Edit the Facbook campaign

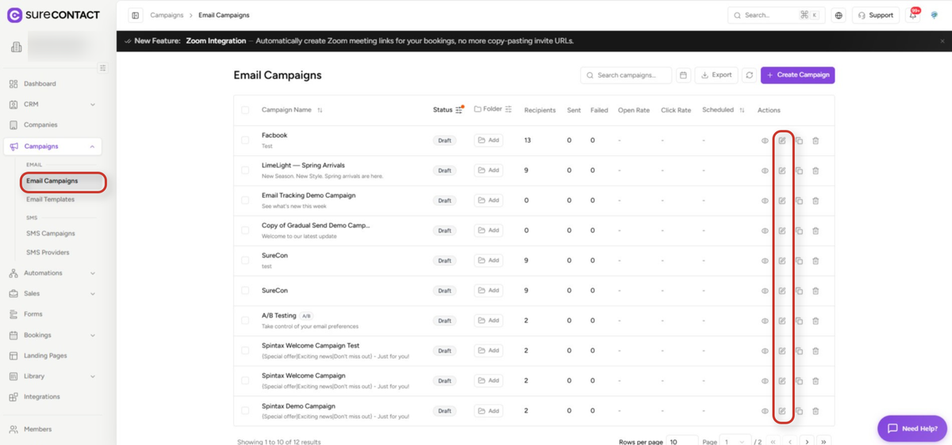tap(781, 141)
